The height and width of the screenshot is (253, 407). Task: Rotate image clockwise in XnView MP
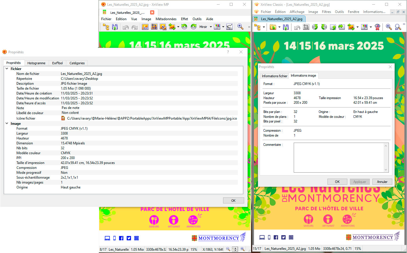(193, 27)
